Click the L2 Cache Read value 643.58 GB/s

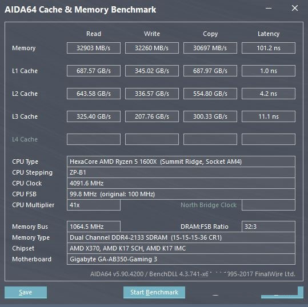click(94, 94)
